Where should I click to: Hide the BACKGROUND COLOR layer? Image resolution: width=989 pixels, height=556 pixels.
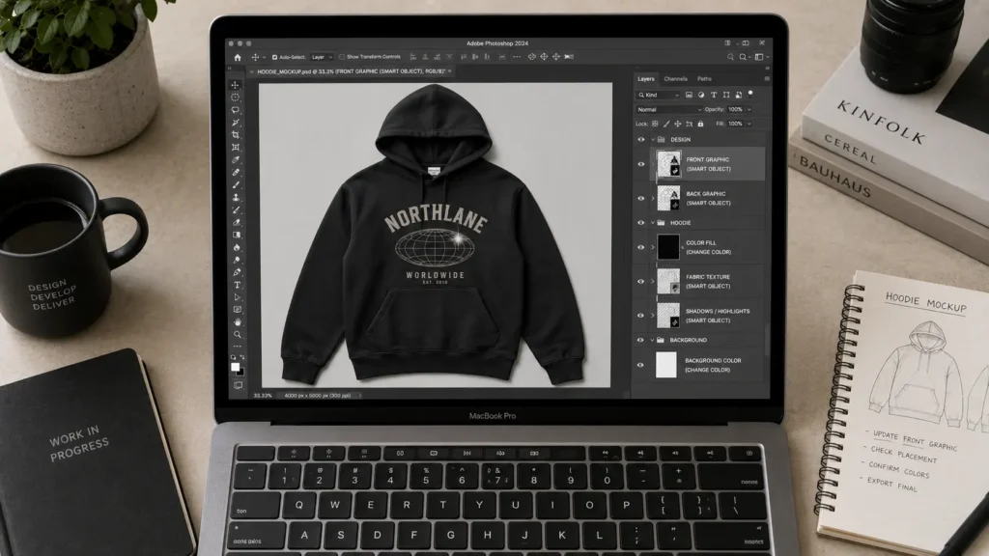(x=640, y=365)
